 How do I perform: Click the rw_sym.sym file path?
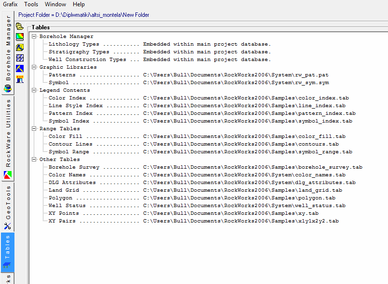tap(236, 82)
